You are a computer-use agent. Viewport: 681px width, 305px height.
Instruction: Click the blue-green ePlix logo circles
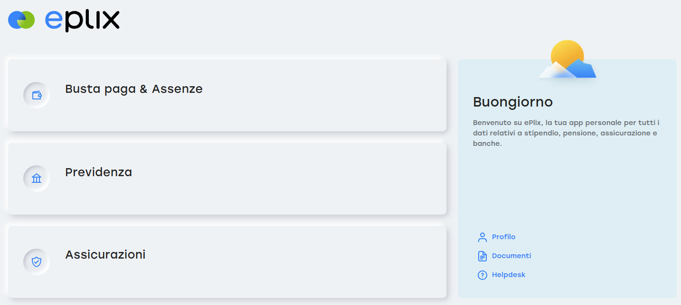[21, 20]
